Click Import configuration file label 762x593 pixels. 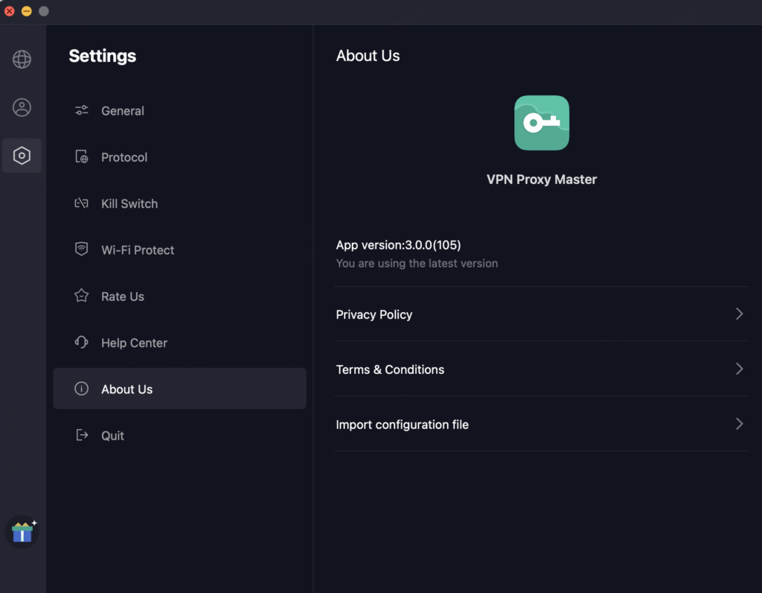coord(402,425)
